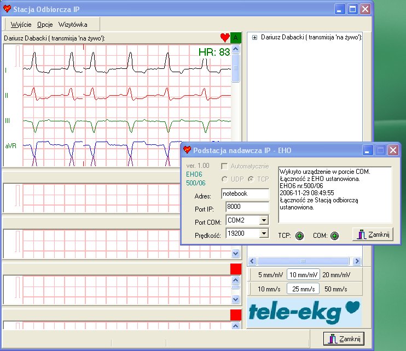The width and height of the screenshot is (406, 351).
Task: Click the EHO6 device label text
Action: (x=194, y=174)
